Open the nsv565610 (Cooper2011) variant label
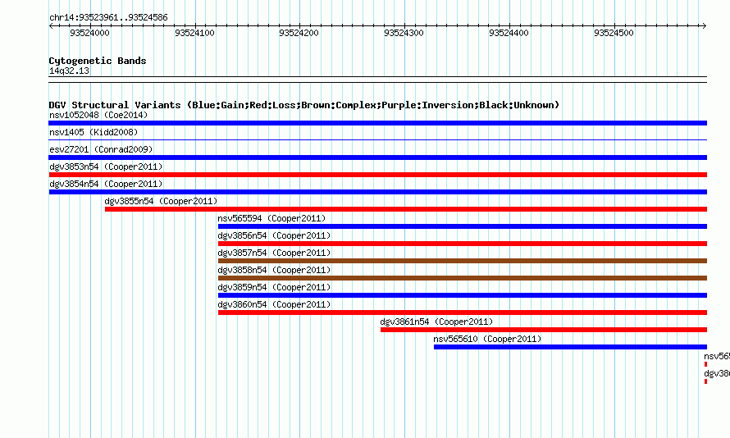Image resolution: width=730 pixels, height=438 pixels. (487, 339)
